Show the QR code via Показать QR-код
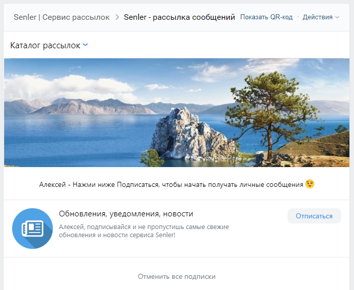This screenshot has width=354, height=290. coord(266,17)
